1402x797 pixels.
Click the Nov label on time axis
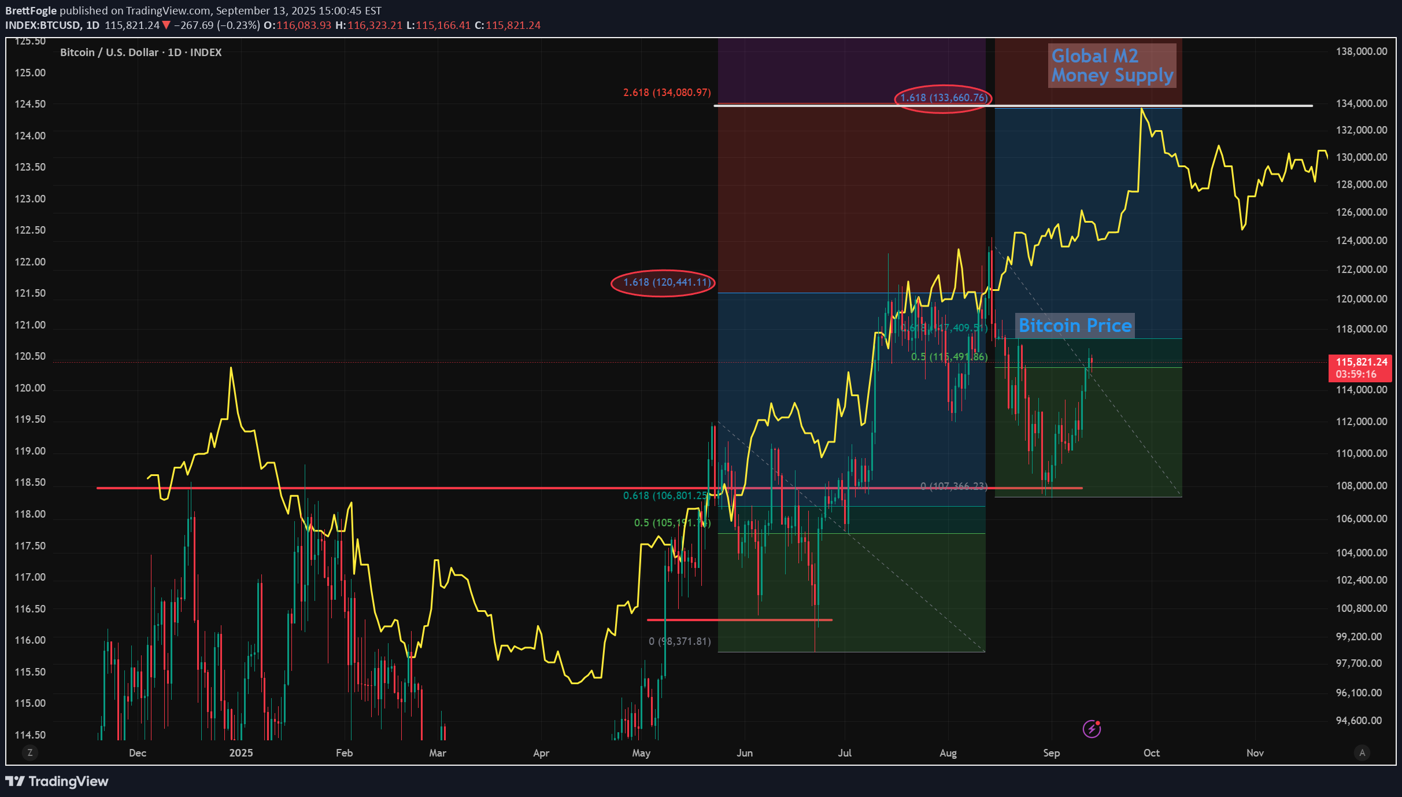pyautogui.click(x=1255, y=753)
